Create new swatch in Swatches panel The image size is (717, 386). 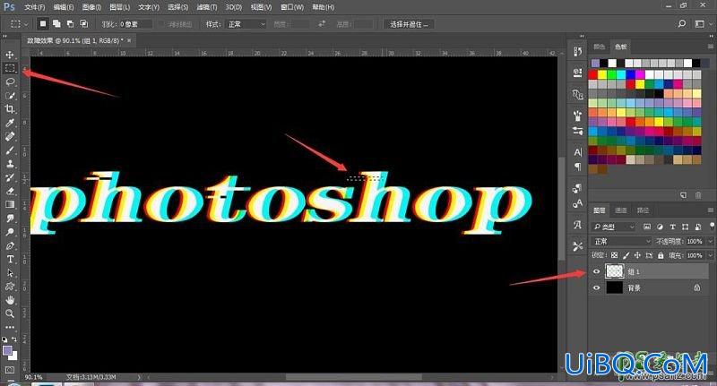click(x=684, y=195)
